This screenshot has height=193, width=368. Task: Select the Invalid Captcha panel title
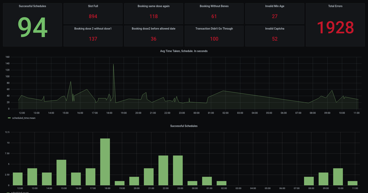click(x=275, y=28)
